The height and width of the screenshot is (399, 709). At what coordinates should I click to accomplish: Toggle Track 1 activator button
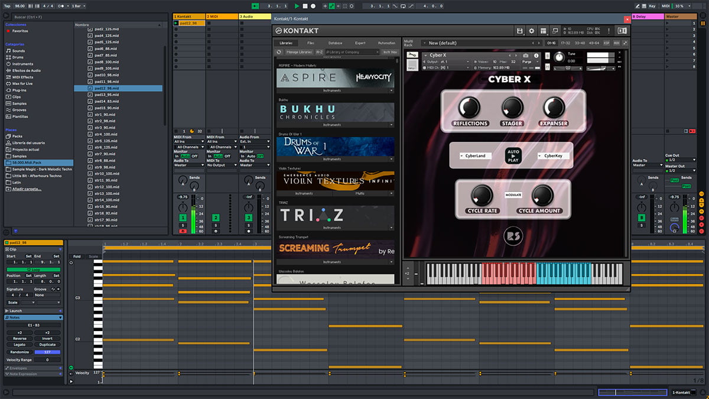[183, 218]
